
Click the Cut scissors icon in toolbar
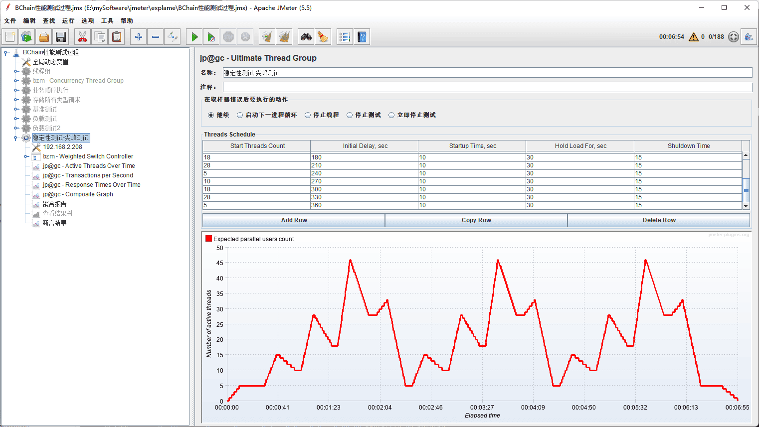point(82,37)
